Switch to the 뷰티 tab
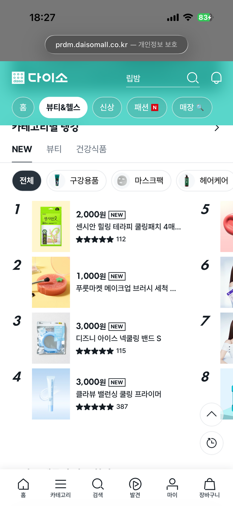Viewport: 233px width, 506px height. [54, 149]
